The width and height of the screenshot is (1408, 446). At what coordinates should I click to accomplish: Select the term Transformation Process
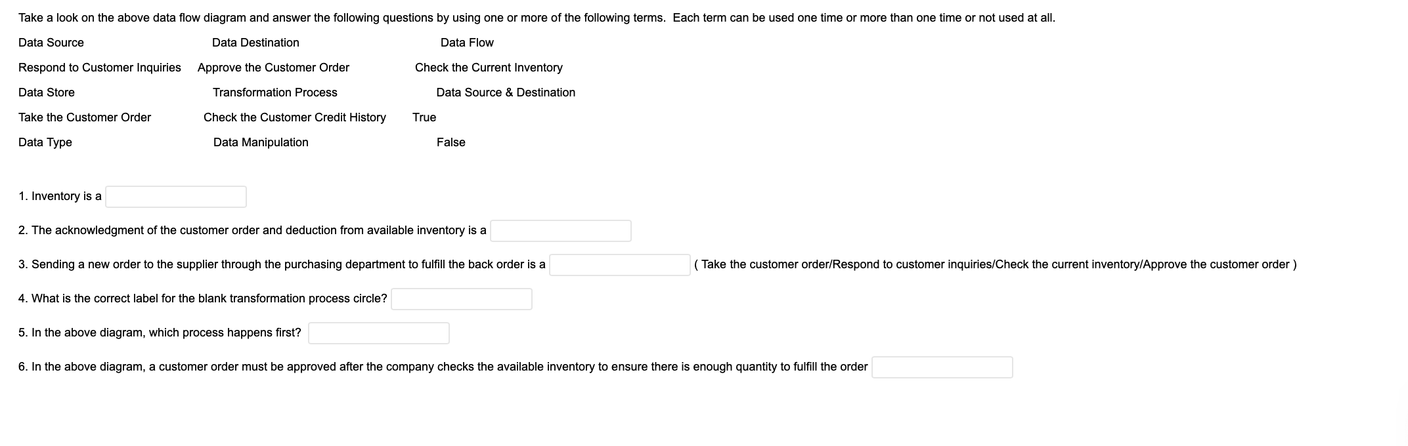[x=274, y=92]
